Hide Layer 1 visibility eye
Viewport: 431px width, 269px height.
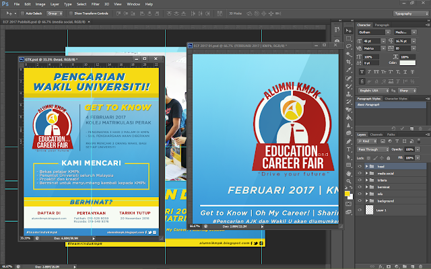(360, 210)
